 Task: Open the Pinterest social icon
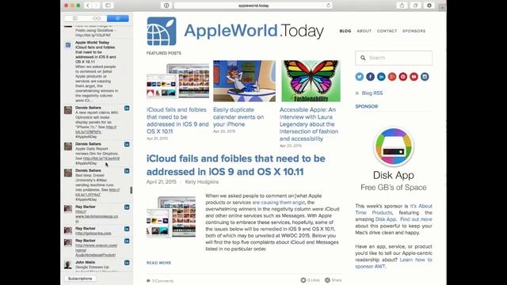tap(403, 77)
